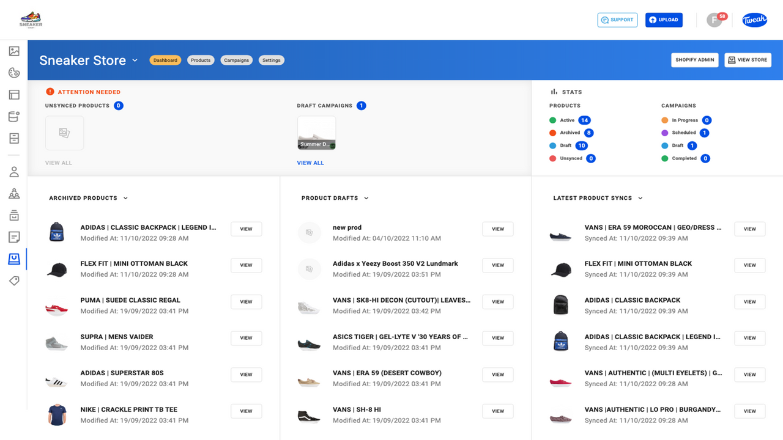Open the layout templates sidebar icon
This screenshot has height=440, width=783.
pos(14,95)
